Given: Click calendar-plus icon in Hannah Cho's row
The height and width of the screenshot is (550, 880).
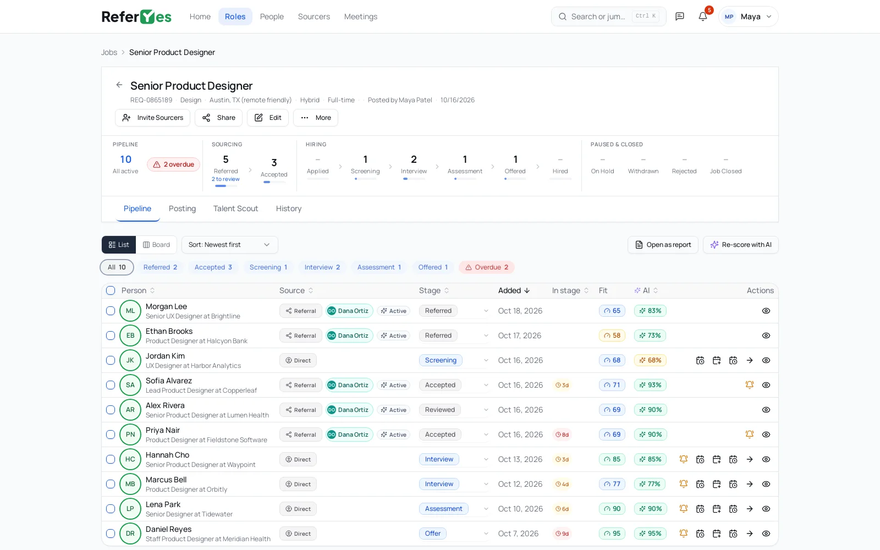Looking at the screenshot, I should click(x=717, y=459).
